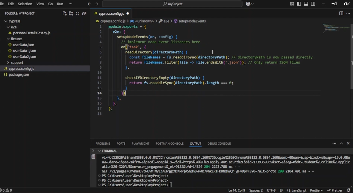This screenshot has height=193, width=353.
Task: Open userData1.json in the file tree
Action: point(24,51)
